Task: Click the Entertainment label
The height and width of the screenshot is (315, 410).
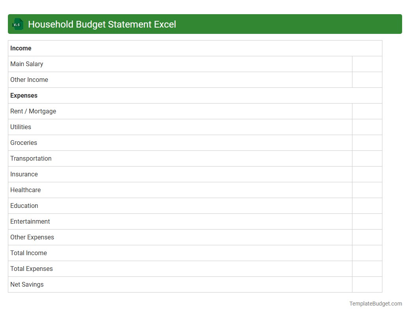Action: click(x=30, y=221)
